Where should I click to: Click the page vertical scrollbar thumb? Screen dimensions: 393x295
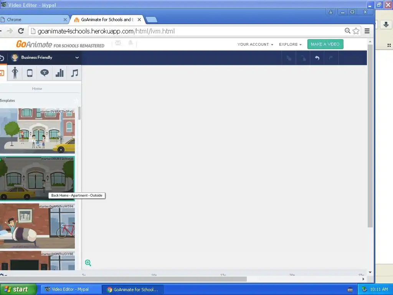pos(370,136)
